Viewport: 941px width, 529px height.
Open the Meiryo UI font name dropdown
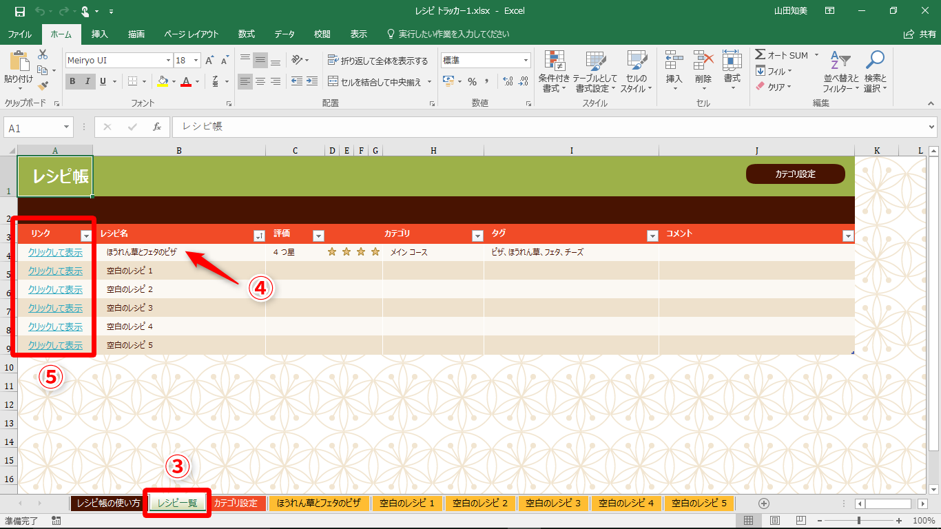pos(167,61)
